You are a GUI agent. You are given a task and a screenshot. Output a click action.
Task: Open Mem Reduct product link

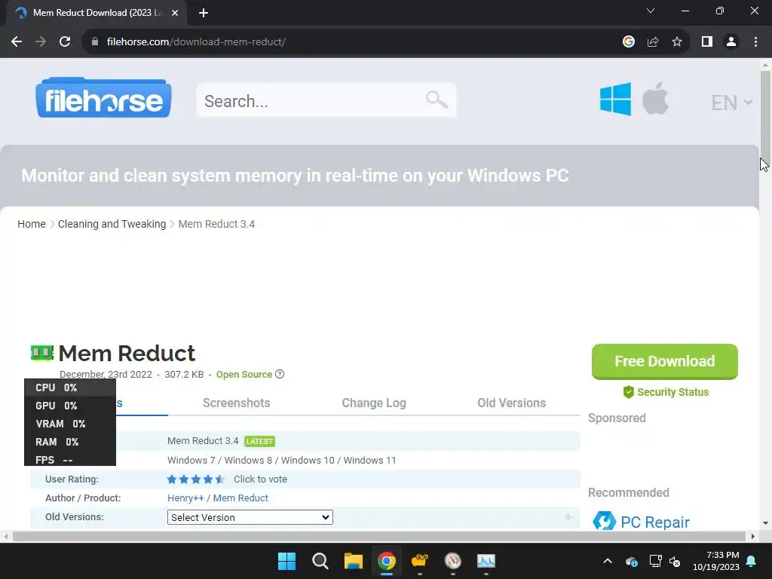pyautogui.click(x=240, y=498)
